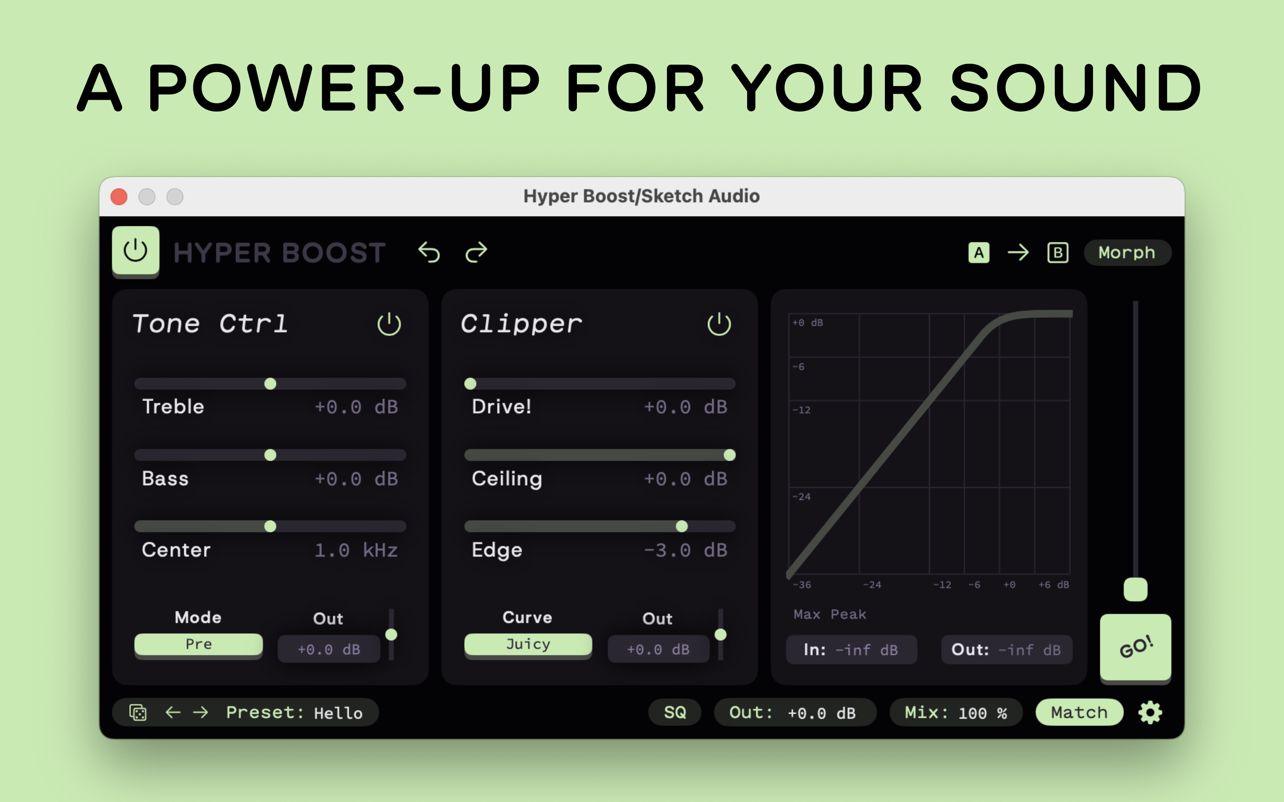Viewport: 1284px width, 802px height.
Task: Click the Hyper Boost logo text
Action: (280, 253)
